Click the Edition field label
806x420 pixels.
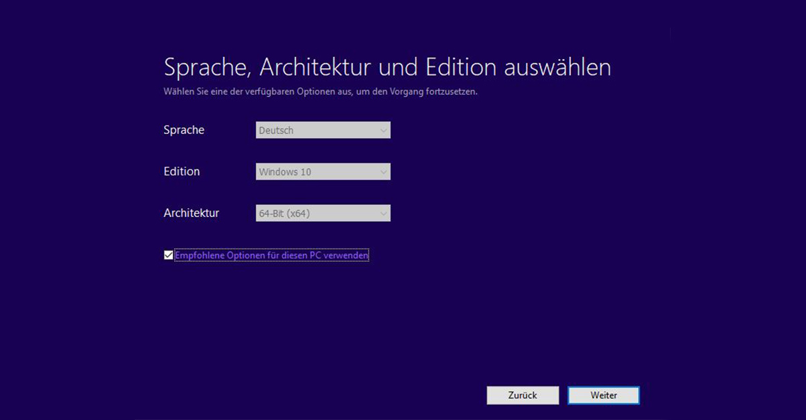tap(182, 171)
